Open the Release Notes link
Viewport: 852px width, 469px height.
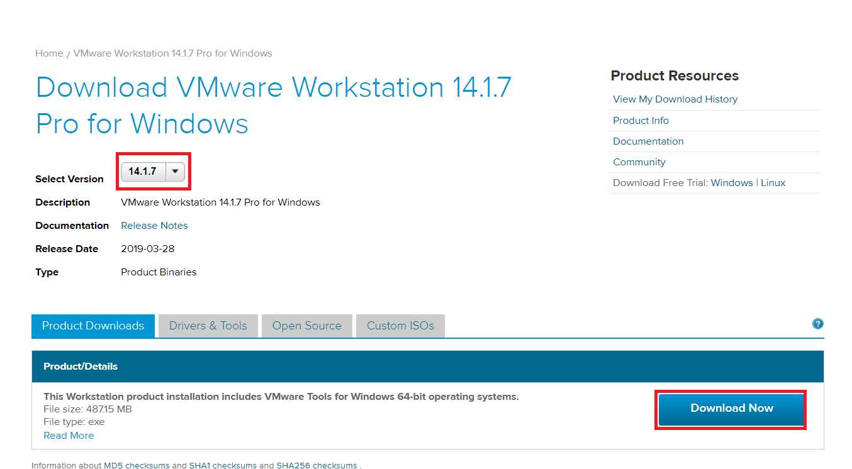(x=154, y=226)
